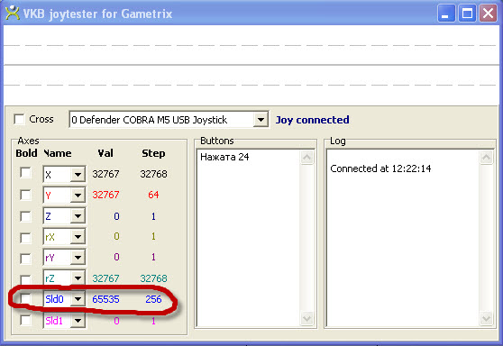The height and width of the screenshot is (346, 503).
Task: Click the Y axis step value 64
Action: point(153,195)
